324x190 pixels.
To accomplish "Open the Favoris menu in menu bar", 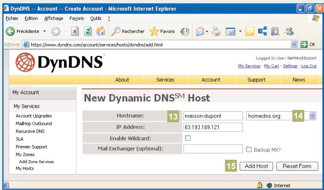I will pos(77,18).
